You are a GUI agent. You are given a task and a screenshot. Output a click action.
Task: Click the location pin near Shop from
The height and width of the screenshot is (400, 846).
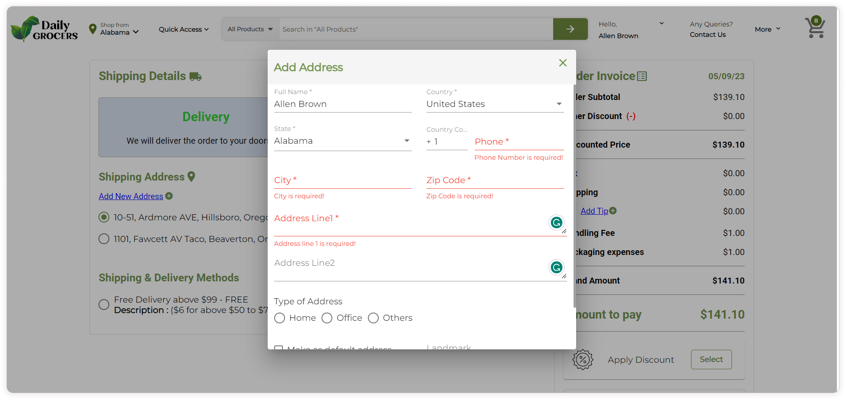click(92, 29)
